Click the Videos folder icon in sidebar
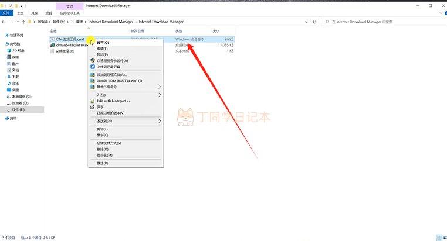The image size is (447, 241). (x=9, y=57)
